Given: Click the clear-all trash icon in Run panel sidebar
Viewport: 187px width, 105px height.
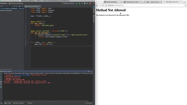Looking at the screenshot, I should [x=1, y=87].
